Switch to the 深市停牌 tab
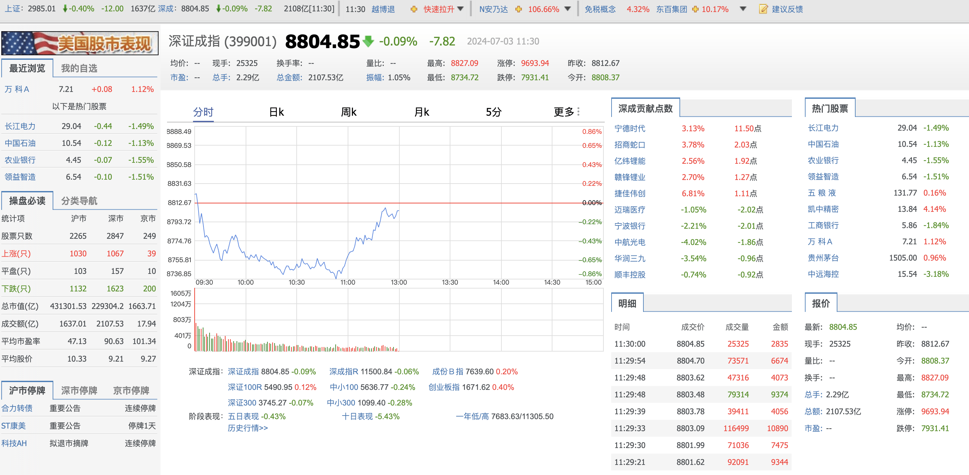Image resolution: width=969 pixels, height=475 pixels. (x=79, y=391)
